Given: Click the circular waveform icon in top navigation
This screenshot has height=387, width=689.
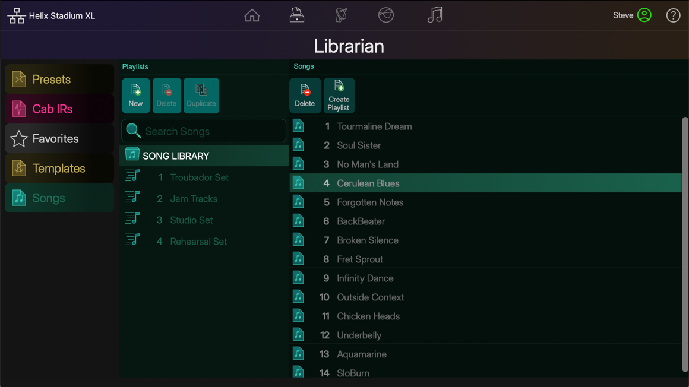Looking at the screenshot, I should [386, 15].
